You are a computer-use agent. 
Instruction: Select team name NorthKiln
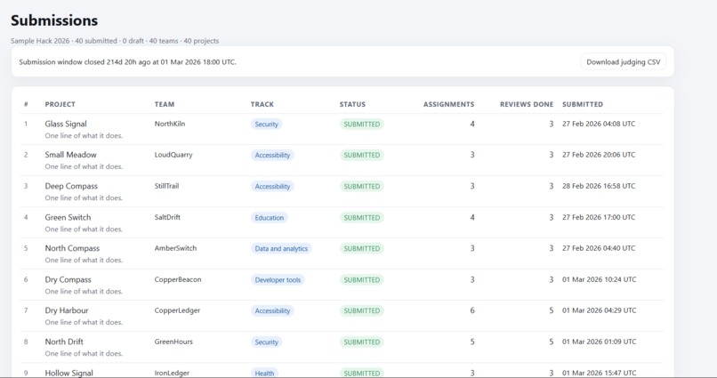coord(170,124)
